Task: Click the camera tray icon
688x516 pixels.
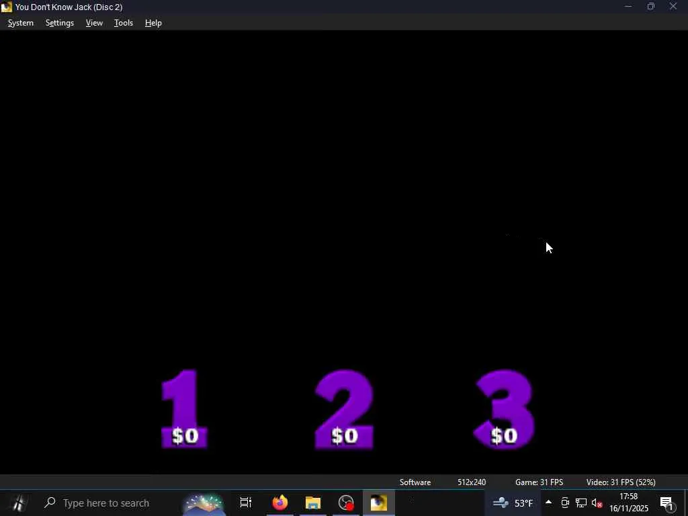Action: tap(565, 503)
